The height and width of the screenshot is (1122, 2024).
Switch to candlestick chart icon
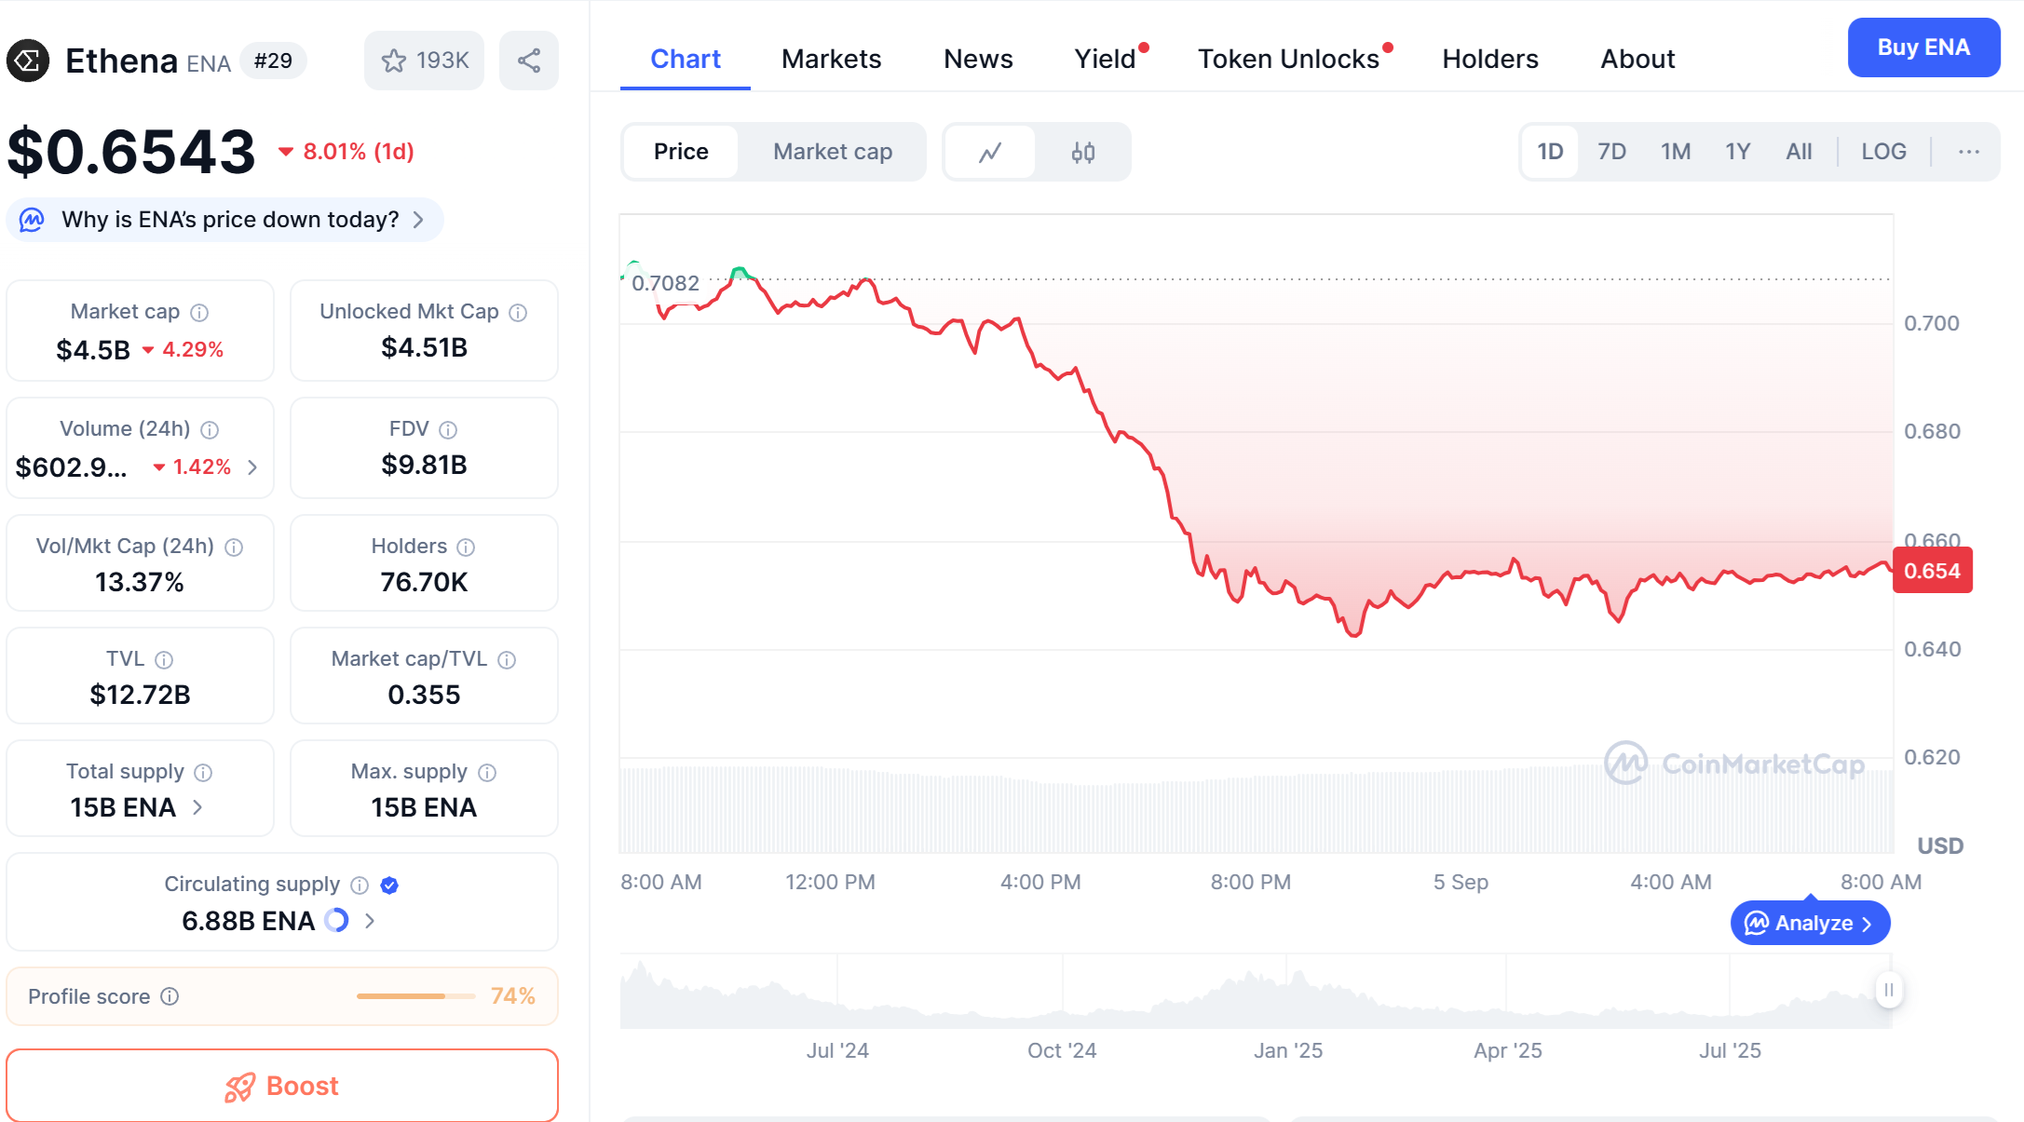[1082, 152]
